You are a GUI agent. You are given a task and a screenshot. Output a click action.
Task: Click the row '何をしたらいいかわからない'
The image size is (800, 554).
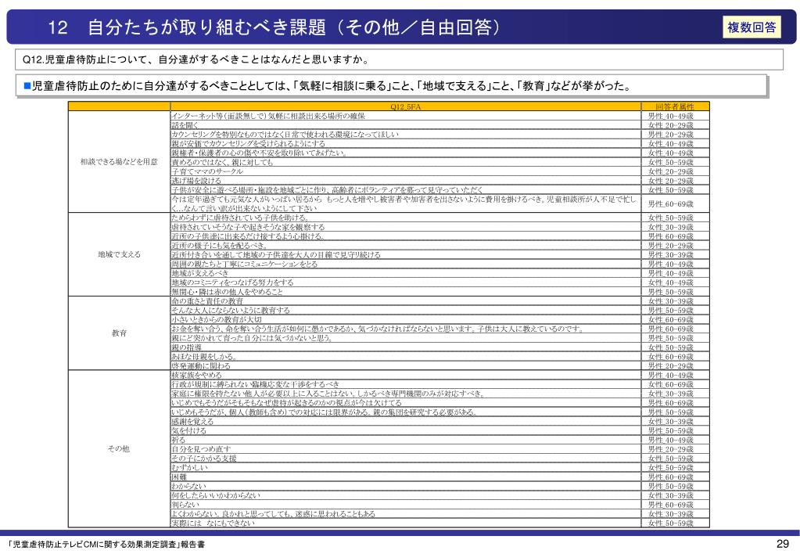[x=406, y=495]
